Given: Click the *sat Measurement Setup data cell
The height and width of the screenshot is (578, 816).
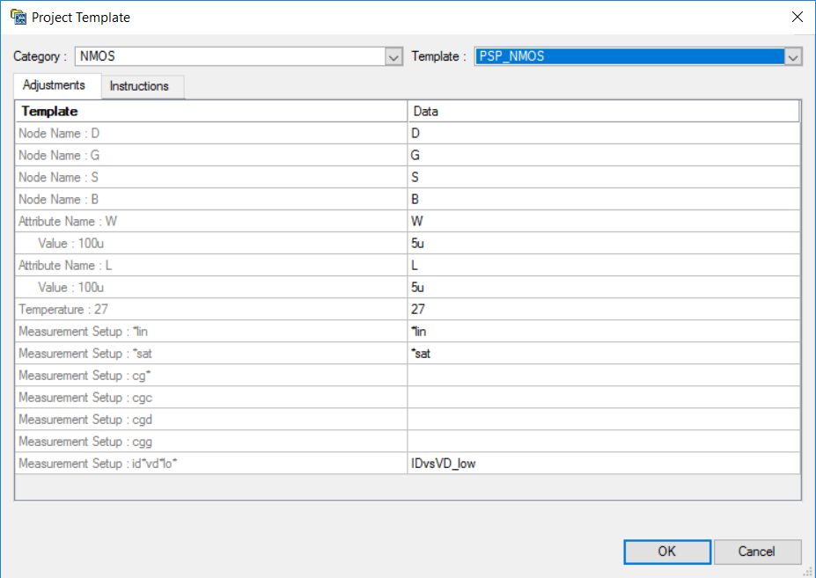Looking at the screenshot, I should pos(604,354).
